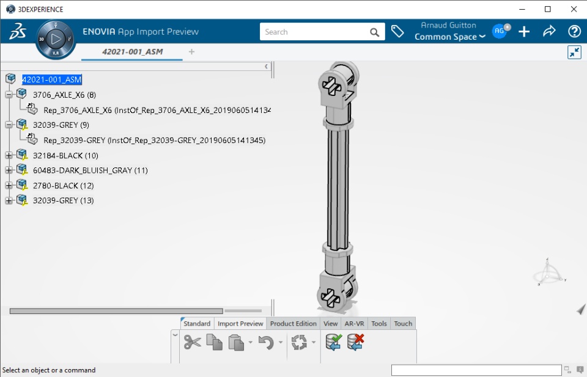The width and height of the screenshot is (587, 377).
Task: Click the 3706_AXLE_X6 (8) product icon
Action: [x=21, y=93]
